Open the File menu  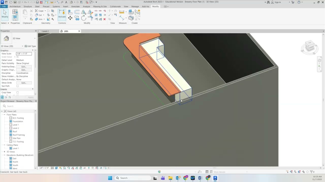click(x=4, y=7)
